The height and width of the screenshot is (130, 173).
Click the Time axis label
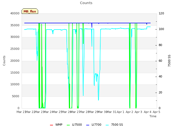tap(153, 116)
